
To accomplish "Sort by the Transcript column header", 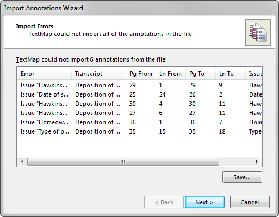I will pos(98,74).
